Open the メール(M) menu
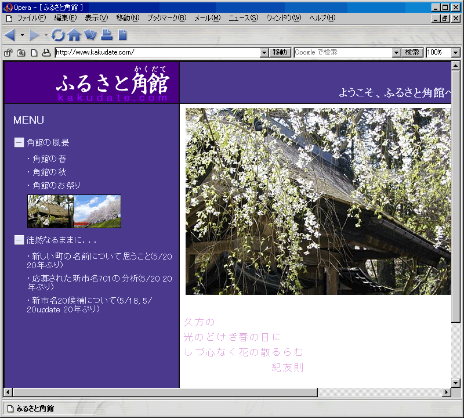The width and height of the screenshot is (464, 418). tap(208, 18)
